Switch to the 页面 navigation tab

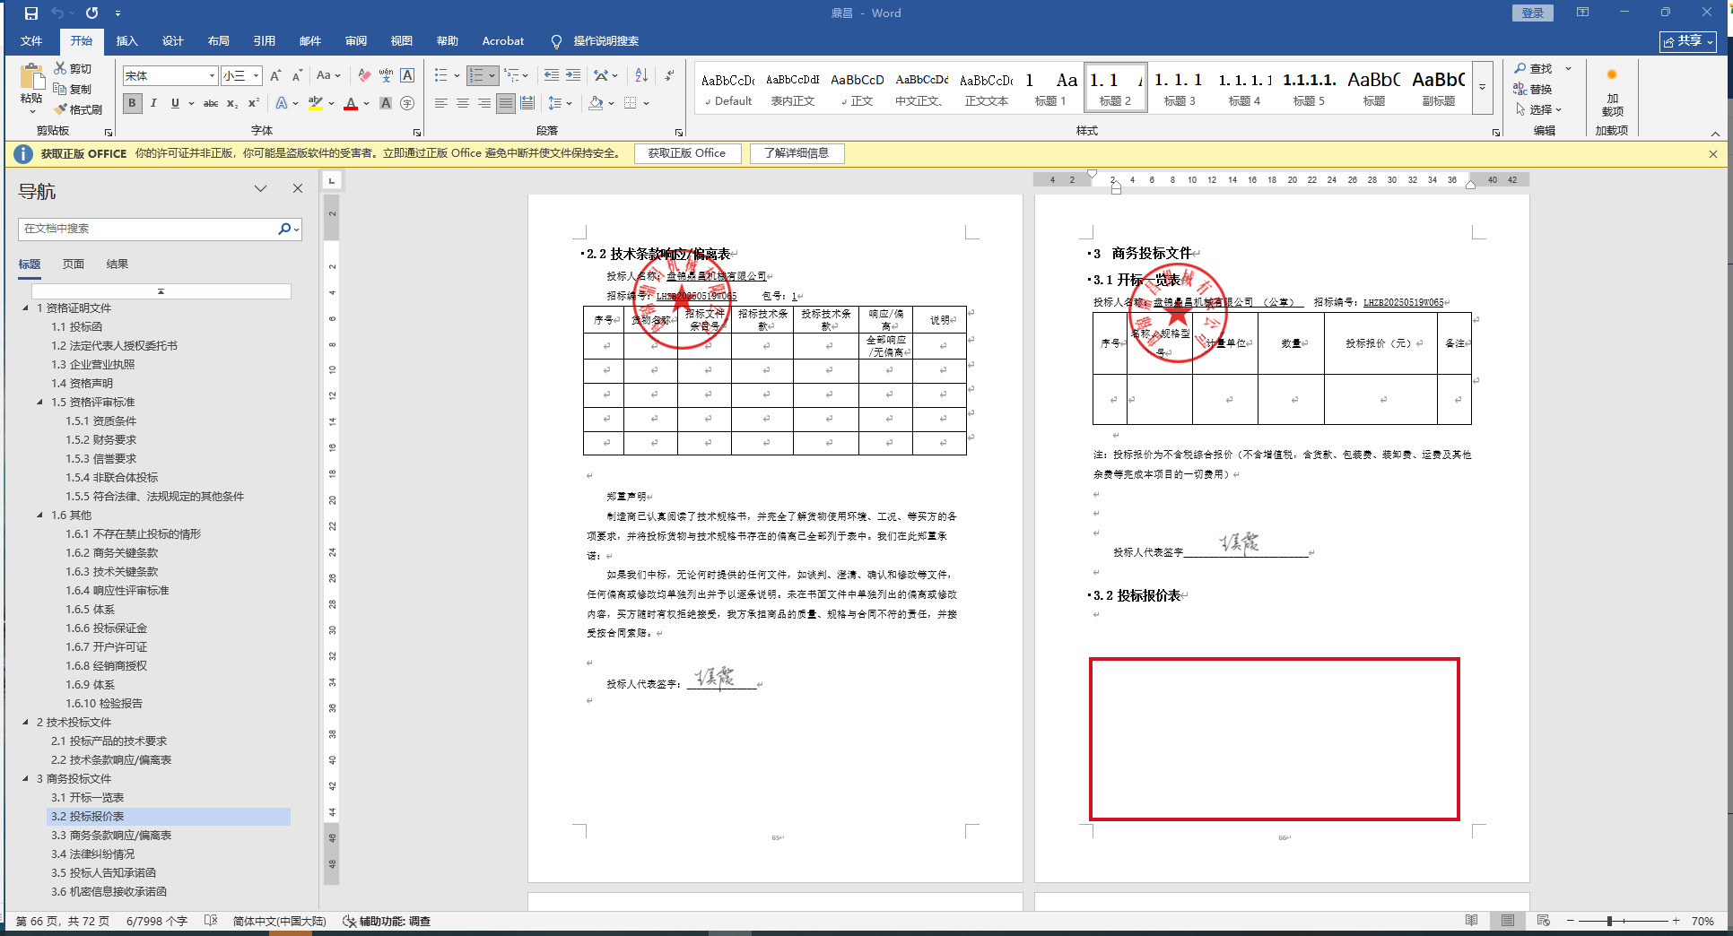pos(74,264)
